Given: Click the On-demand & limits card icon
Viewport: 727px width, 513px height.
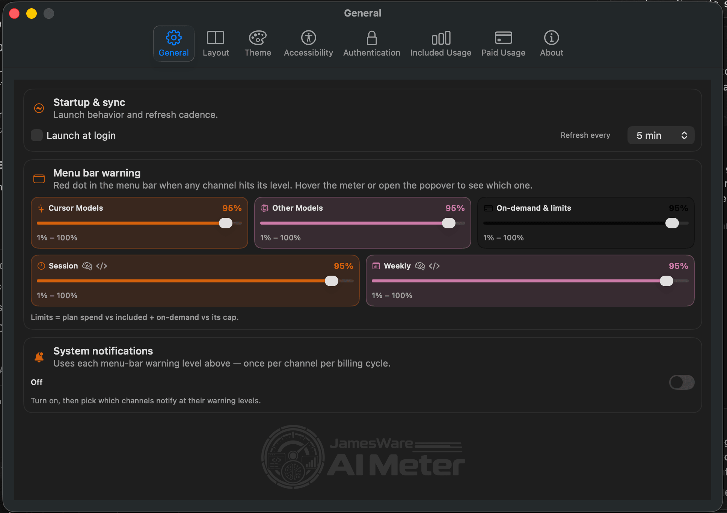Looking at the screenshot, I should pos(488,208).
